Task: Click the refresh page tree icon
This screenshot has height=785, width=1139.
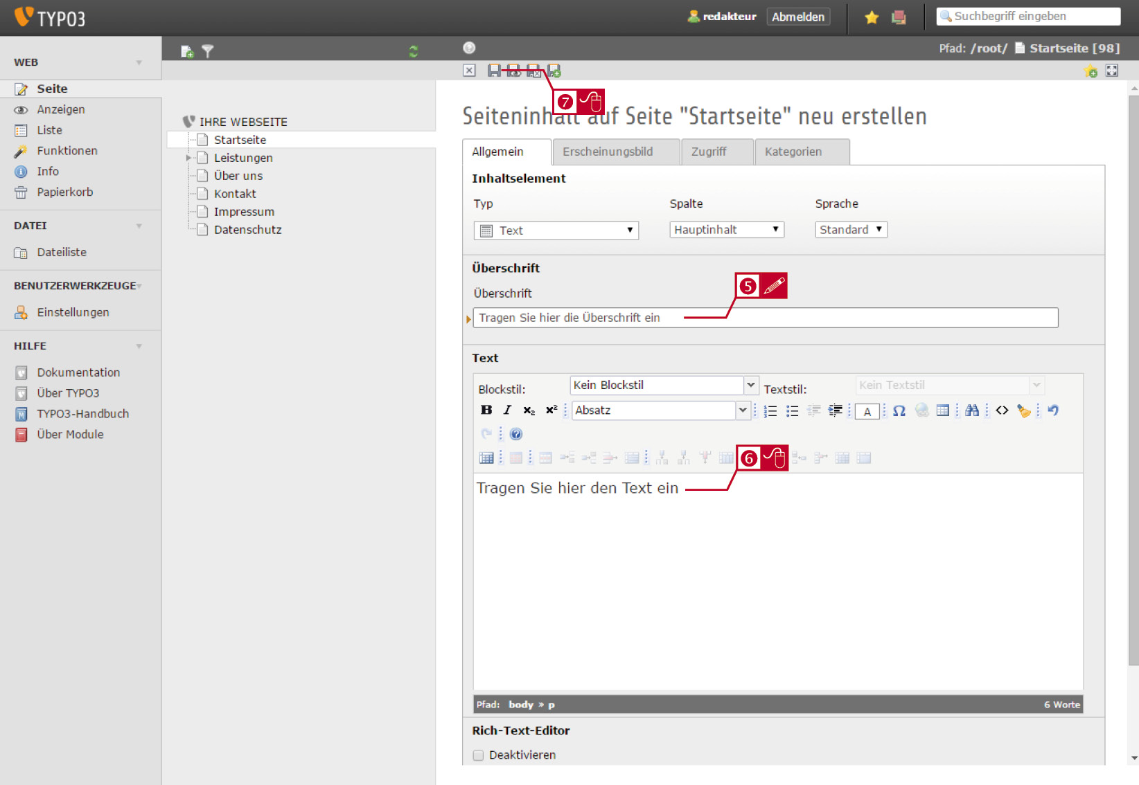Action: 414,51
